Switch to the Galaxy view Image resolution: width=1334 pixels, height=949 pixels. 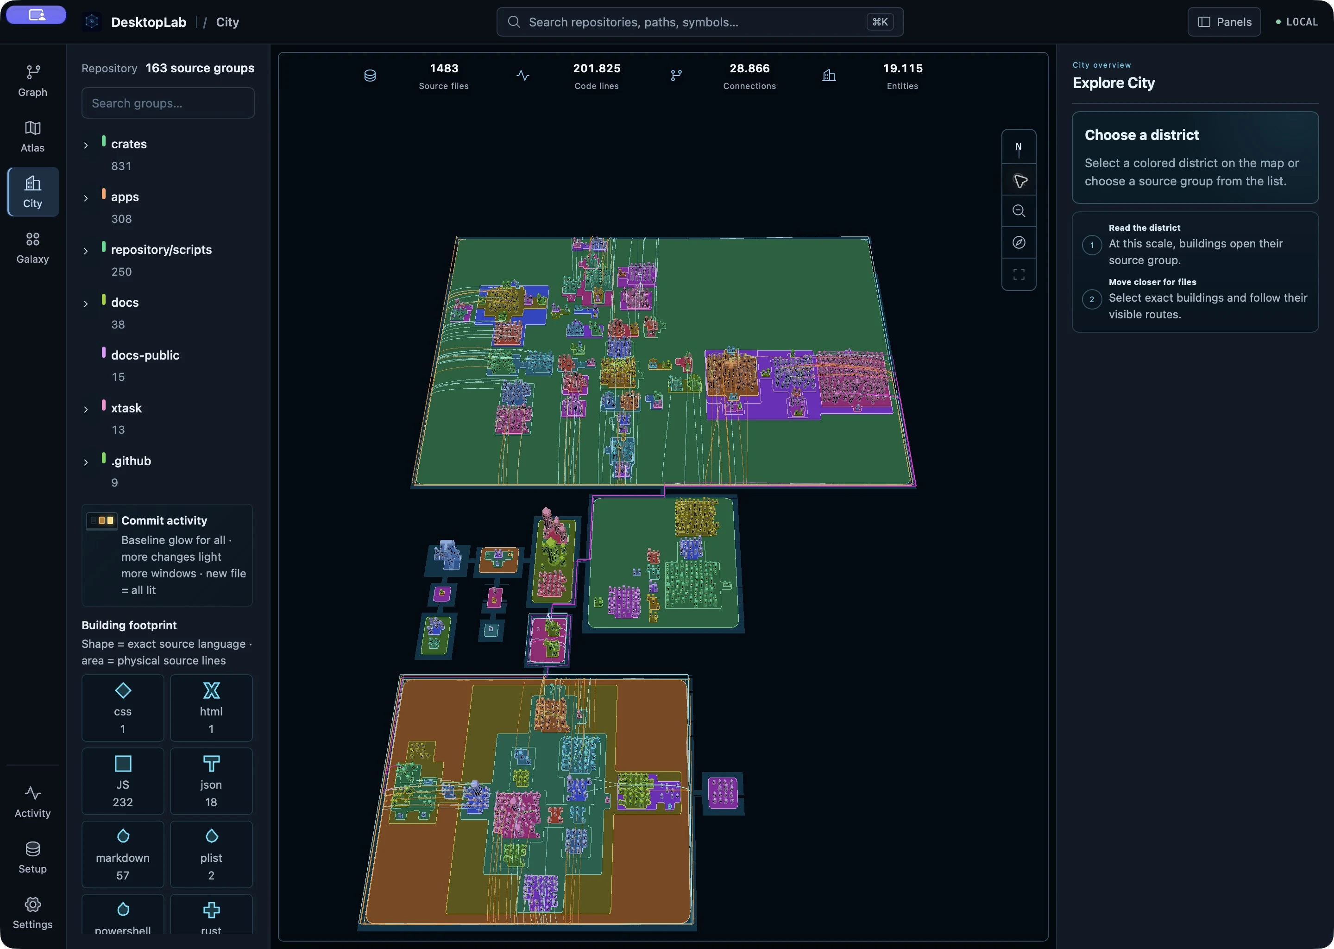point(33,248)
